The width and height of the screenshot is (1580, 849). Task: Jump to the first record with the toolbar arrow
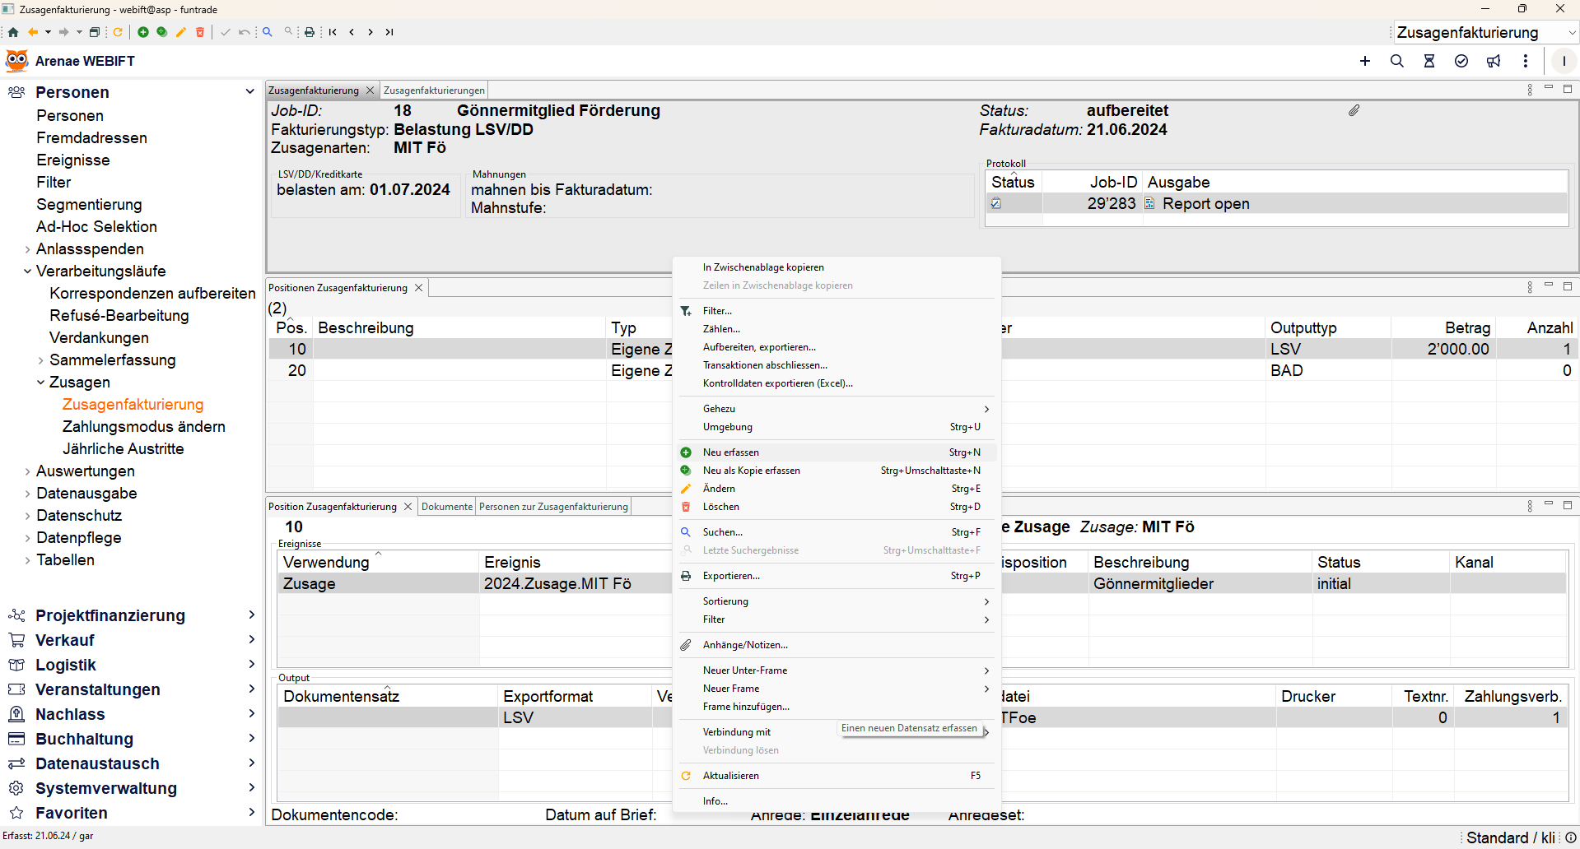[333, 32]
